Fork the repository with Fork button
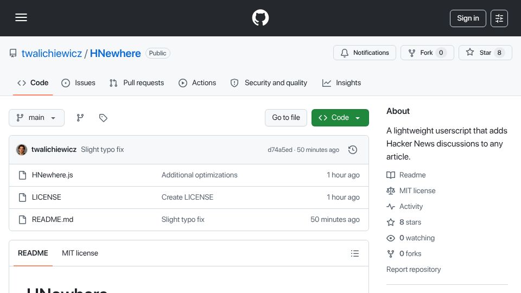This screenshot has width=521, height=293. pos(427,53)
